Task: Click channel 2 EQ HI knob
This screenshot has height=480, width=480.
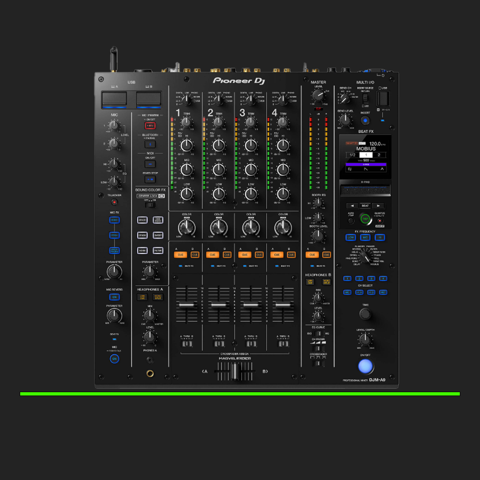Action: pos(218,146)
